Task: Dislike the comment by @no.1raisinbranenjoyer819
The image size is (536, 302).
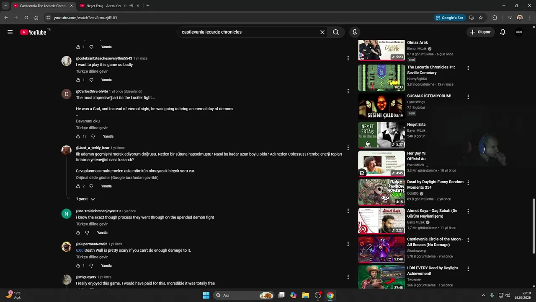Action: click(x=87, y=232)
